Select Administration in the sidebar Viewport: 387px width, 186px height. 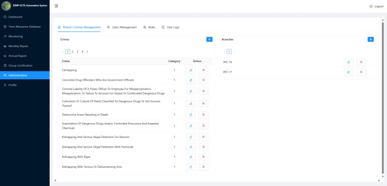pos(25,76)
